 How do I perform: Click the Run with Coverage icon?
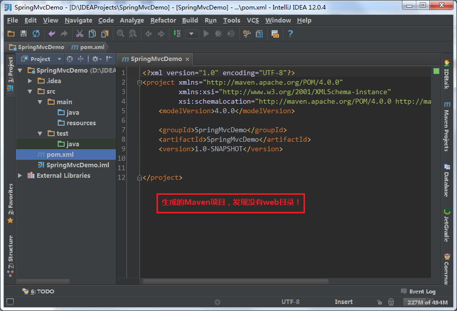click(231, 34)
